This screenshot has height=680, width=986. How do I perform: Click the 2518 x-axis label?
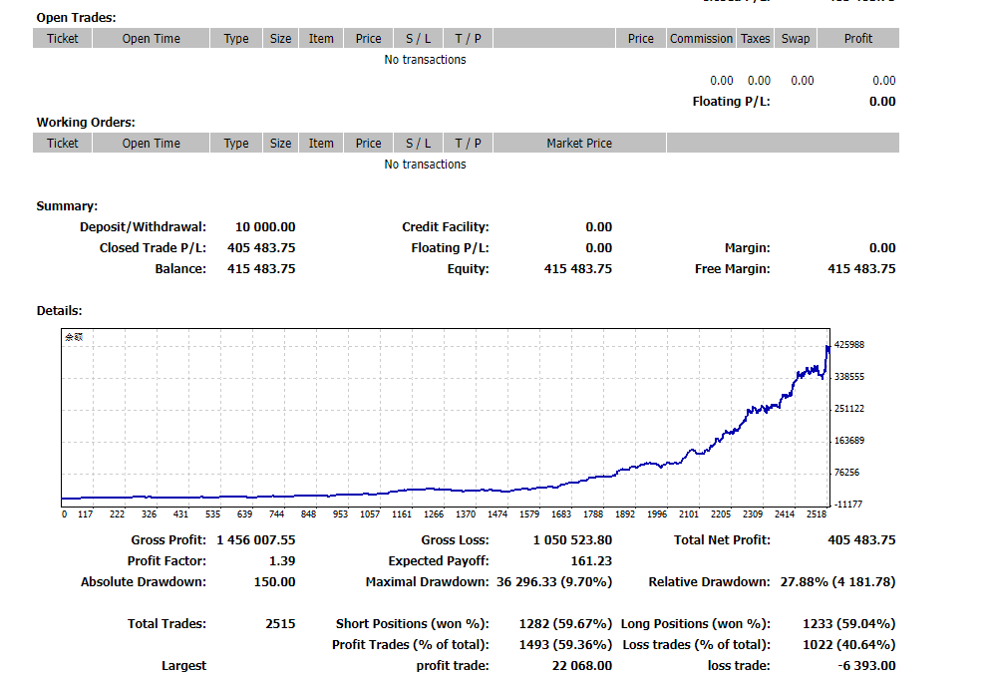point(817,513)
